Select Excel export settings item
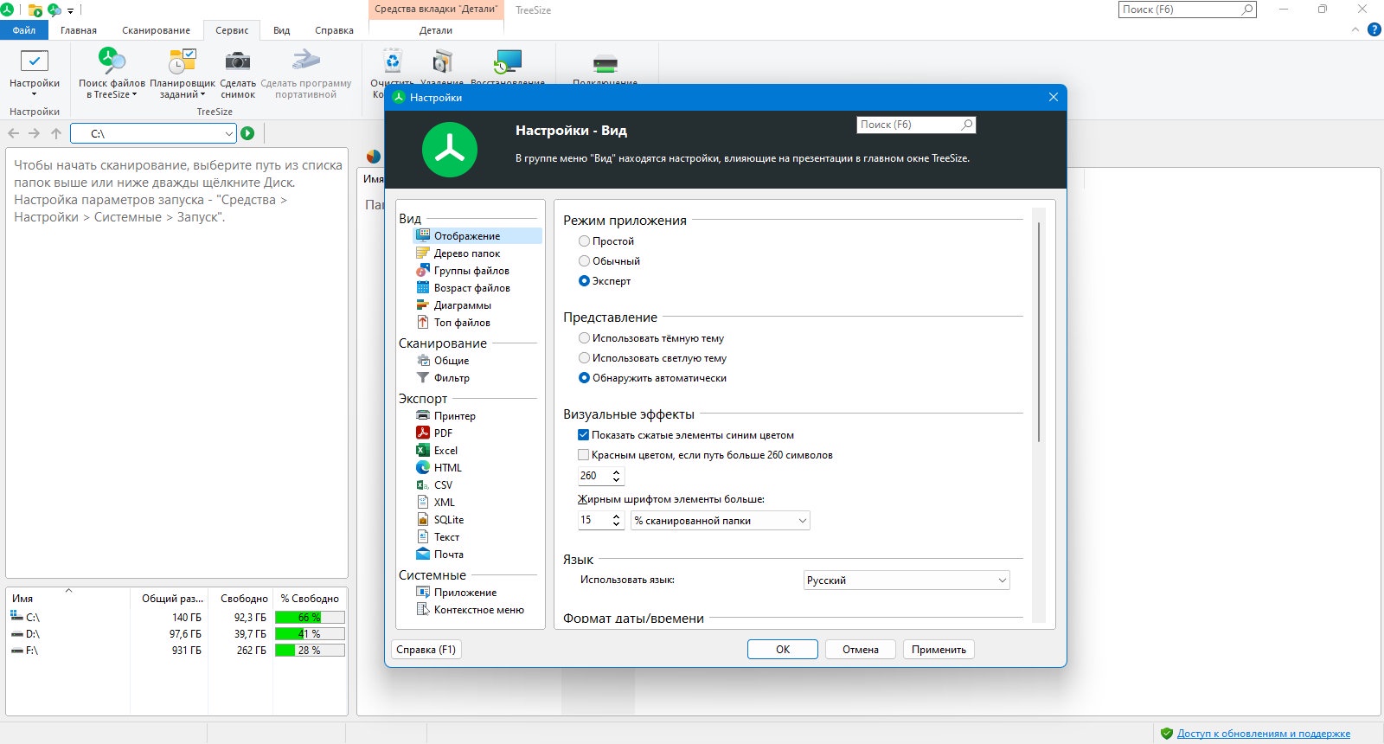 point(445,451)
